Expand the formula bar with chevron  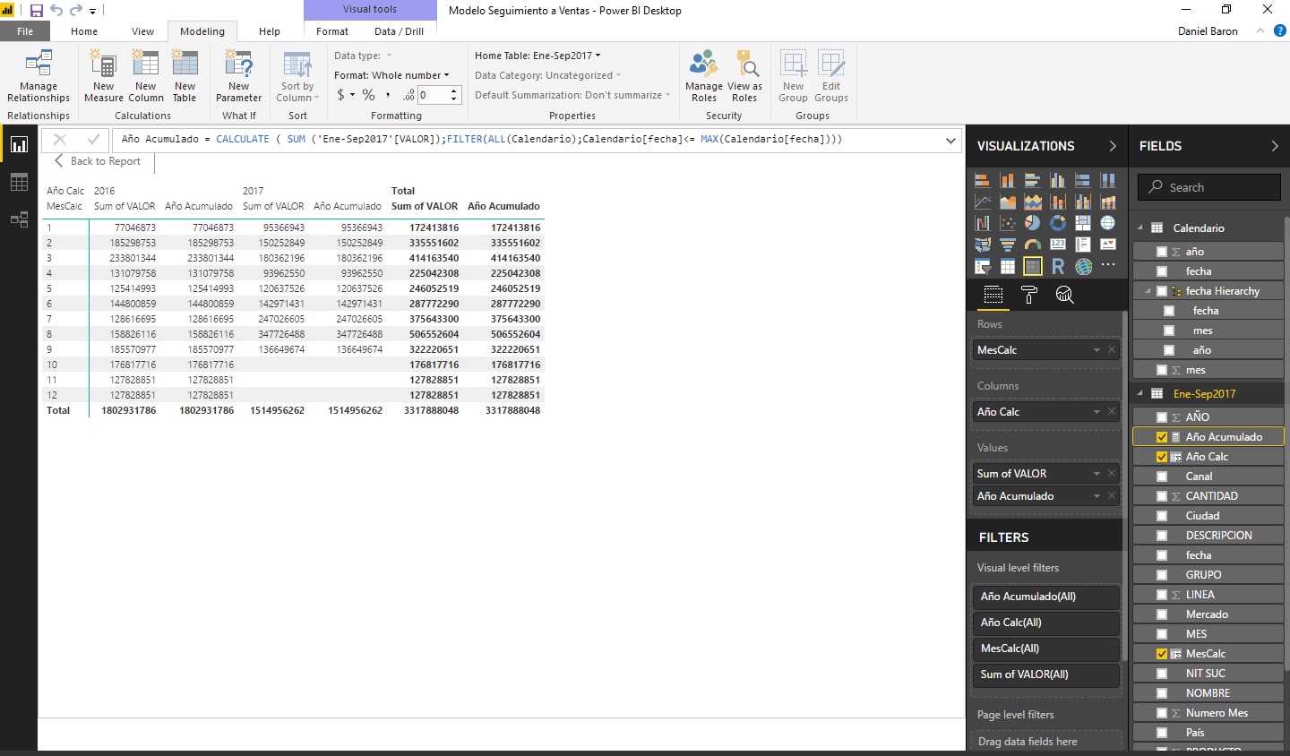click(x=950, y=140)
